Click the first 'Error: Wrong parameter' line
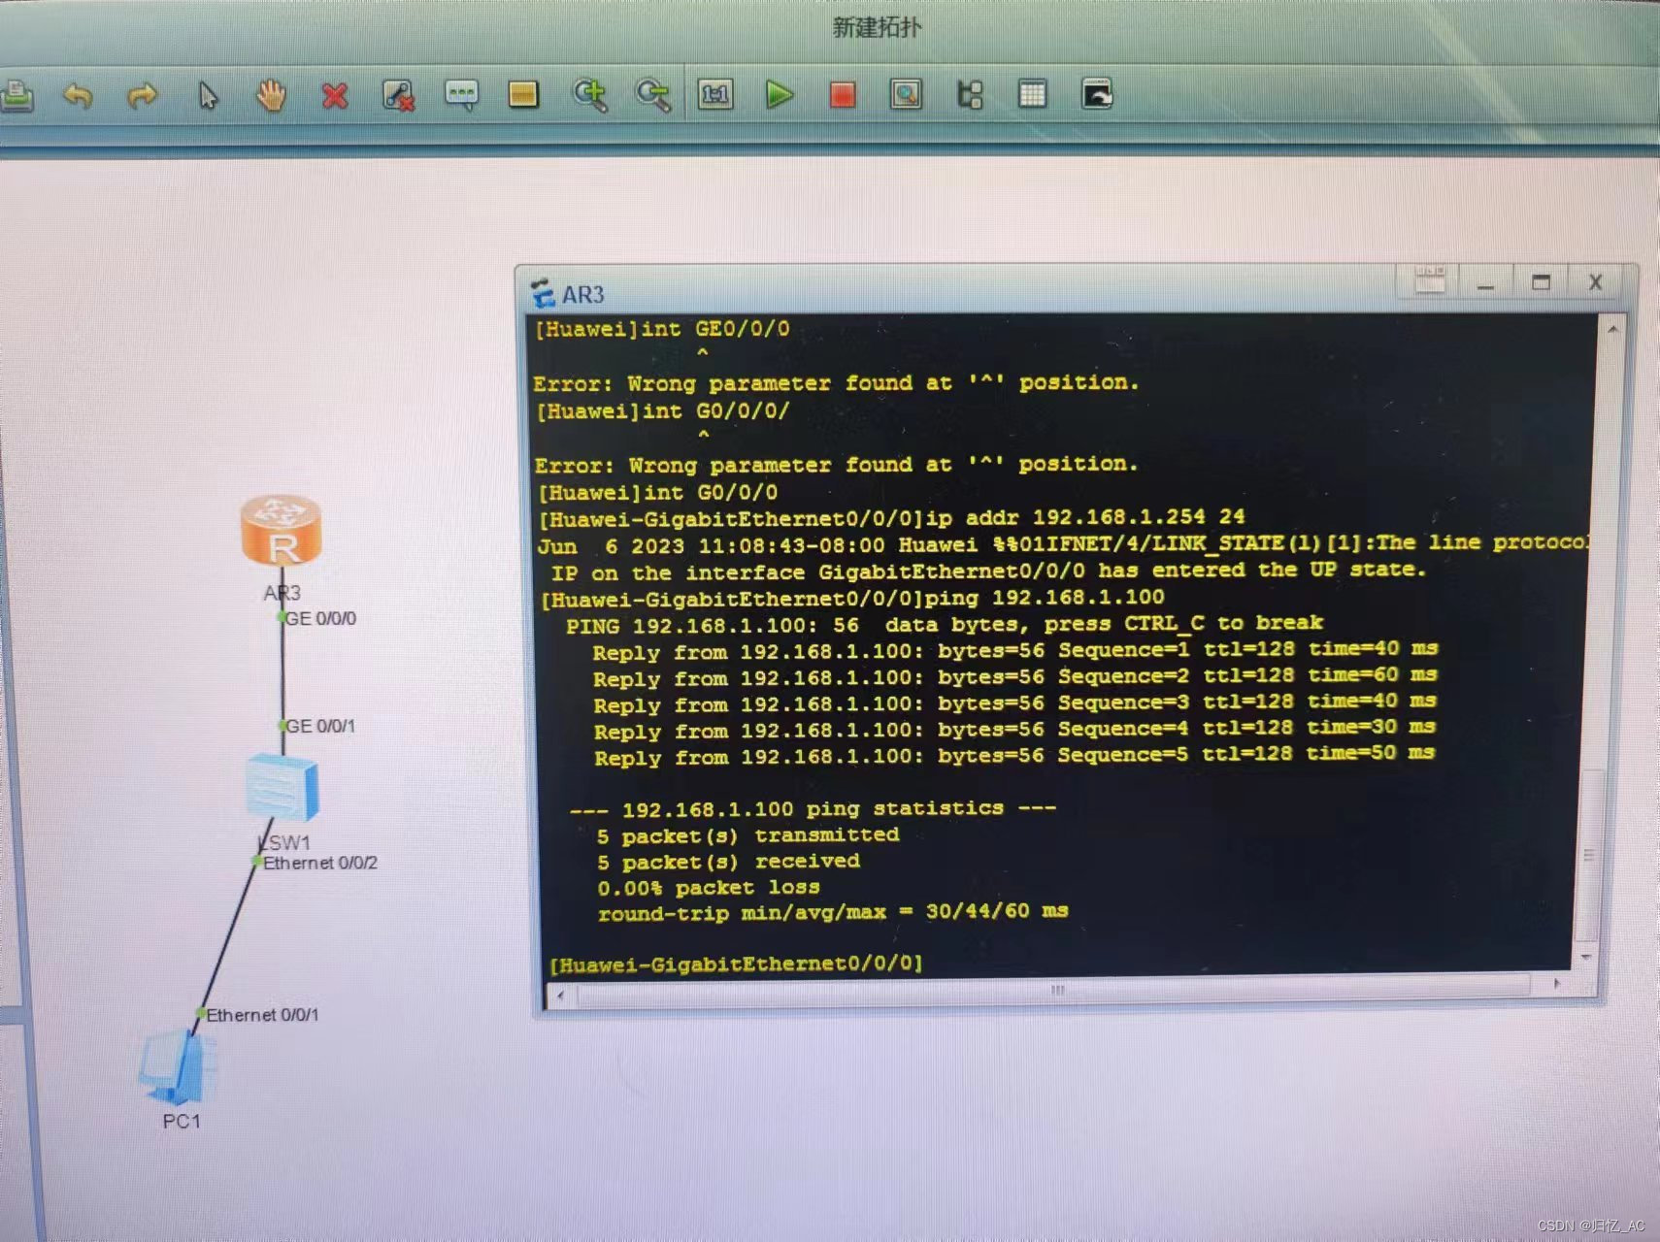1660x1242 pixels. pyautogui.click(x=835, y=382)
